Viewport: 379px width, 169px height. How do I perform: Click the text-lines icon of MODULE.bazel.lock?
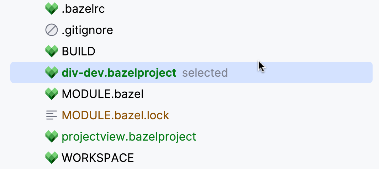coord(52,115)
